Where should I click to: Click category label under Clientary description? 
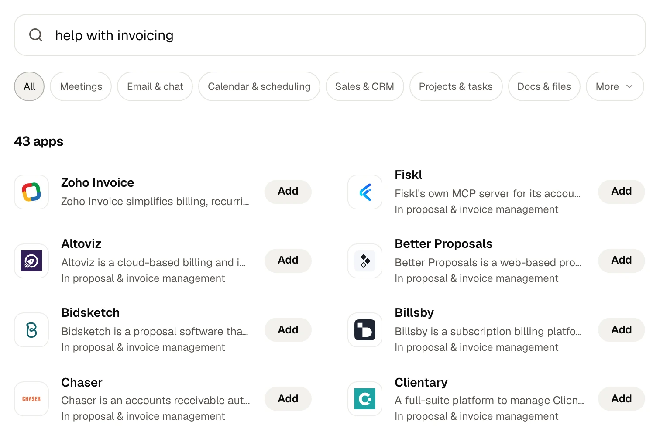pyautogui.click(x=476, y=416)
